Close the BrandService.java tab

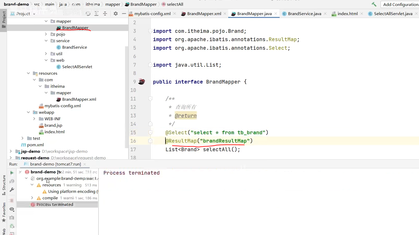(x=325, y=14)
